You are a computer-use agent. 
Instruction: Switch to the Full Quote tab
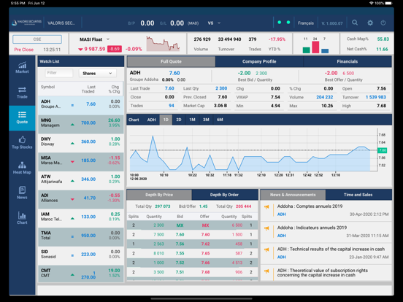click(171, 61)
